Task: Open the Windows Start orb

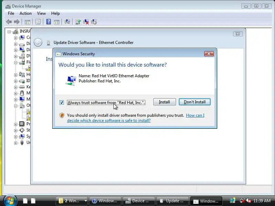Action: [10, 201]
